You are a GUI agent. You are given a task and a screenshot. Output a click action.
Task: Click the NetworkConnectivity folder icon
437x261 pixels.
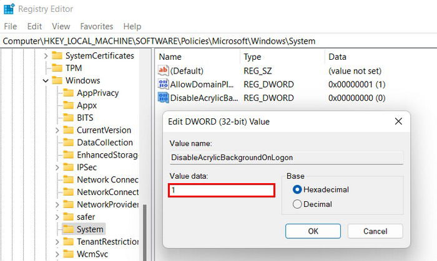pos(68,192)
